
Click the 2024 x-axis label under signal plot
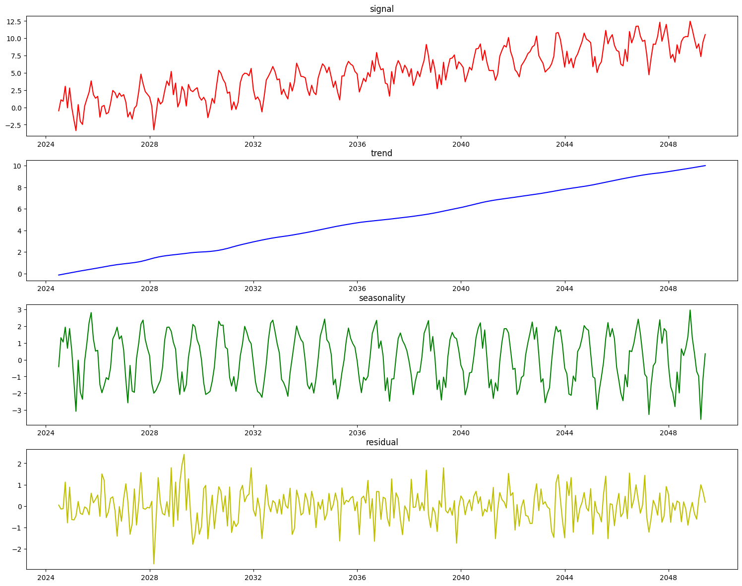tap(46, 144)
